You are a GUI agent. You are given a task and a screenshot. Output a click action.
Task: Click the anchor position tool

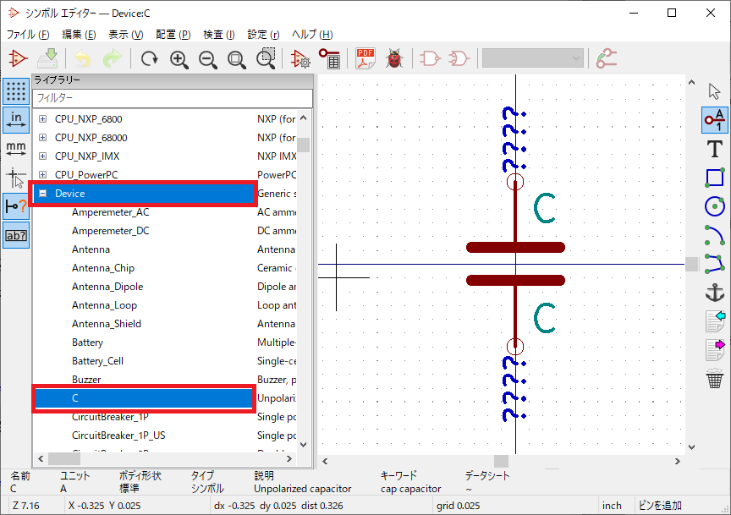pos(715,293)
